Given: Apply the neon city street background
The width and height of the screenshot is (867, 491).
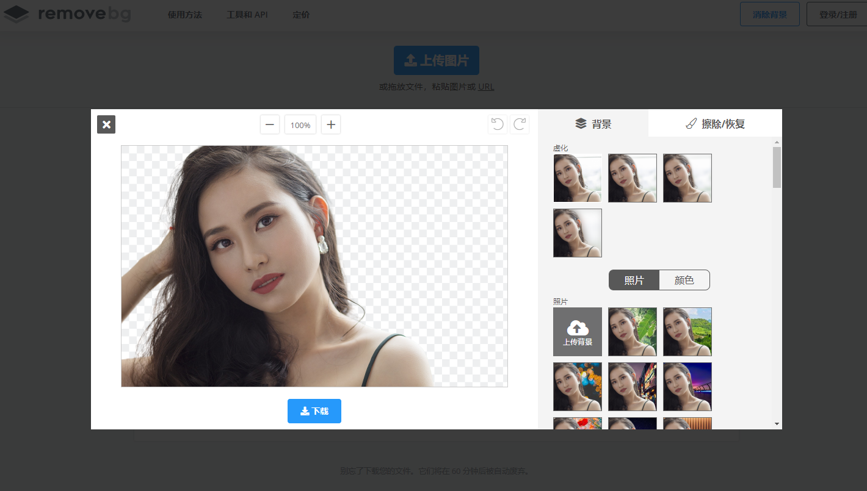Looking at the screenshot, I should (x=633, y=387).
